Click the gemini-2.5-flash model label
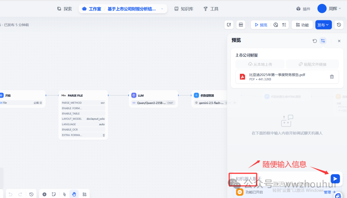Viewport: 347px width, 198px height. click(x=211, y=103)
